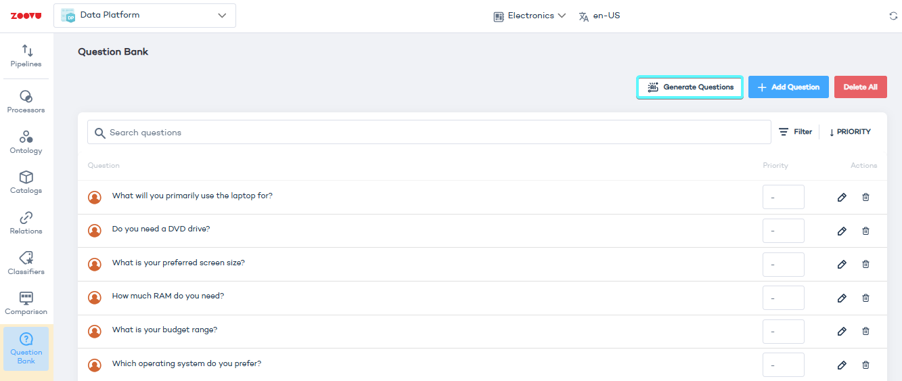902x381 pixels.
Task: Open the Filter options
Action: (795, 132)
